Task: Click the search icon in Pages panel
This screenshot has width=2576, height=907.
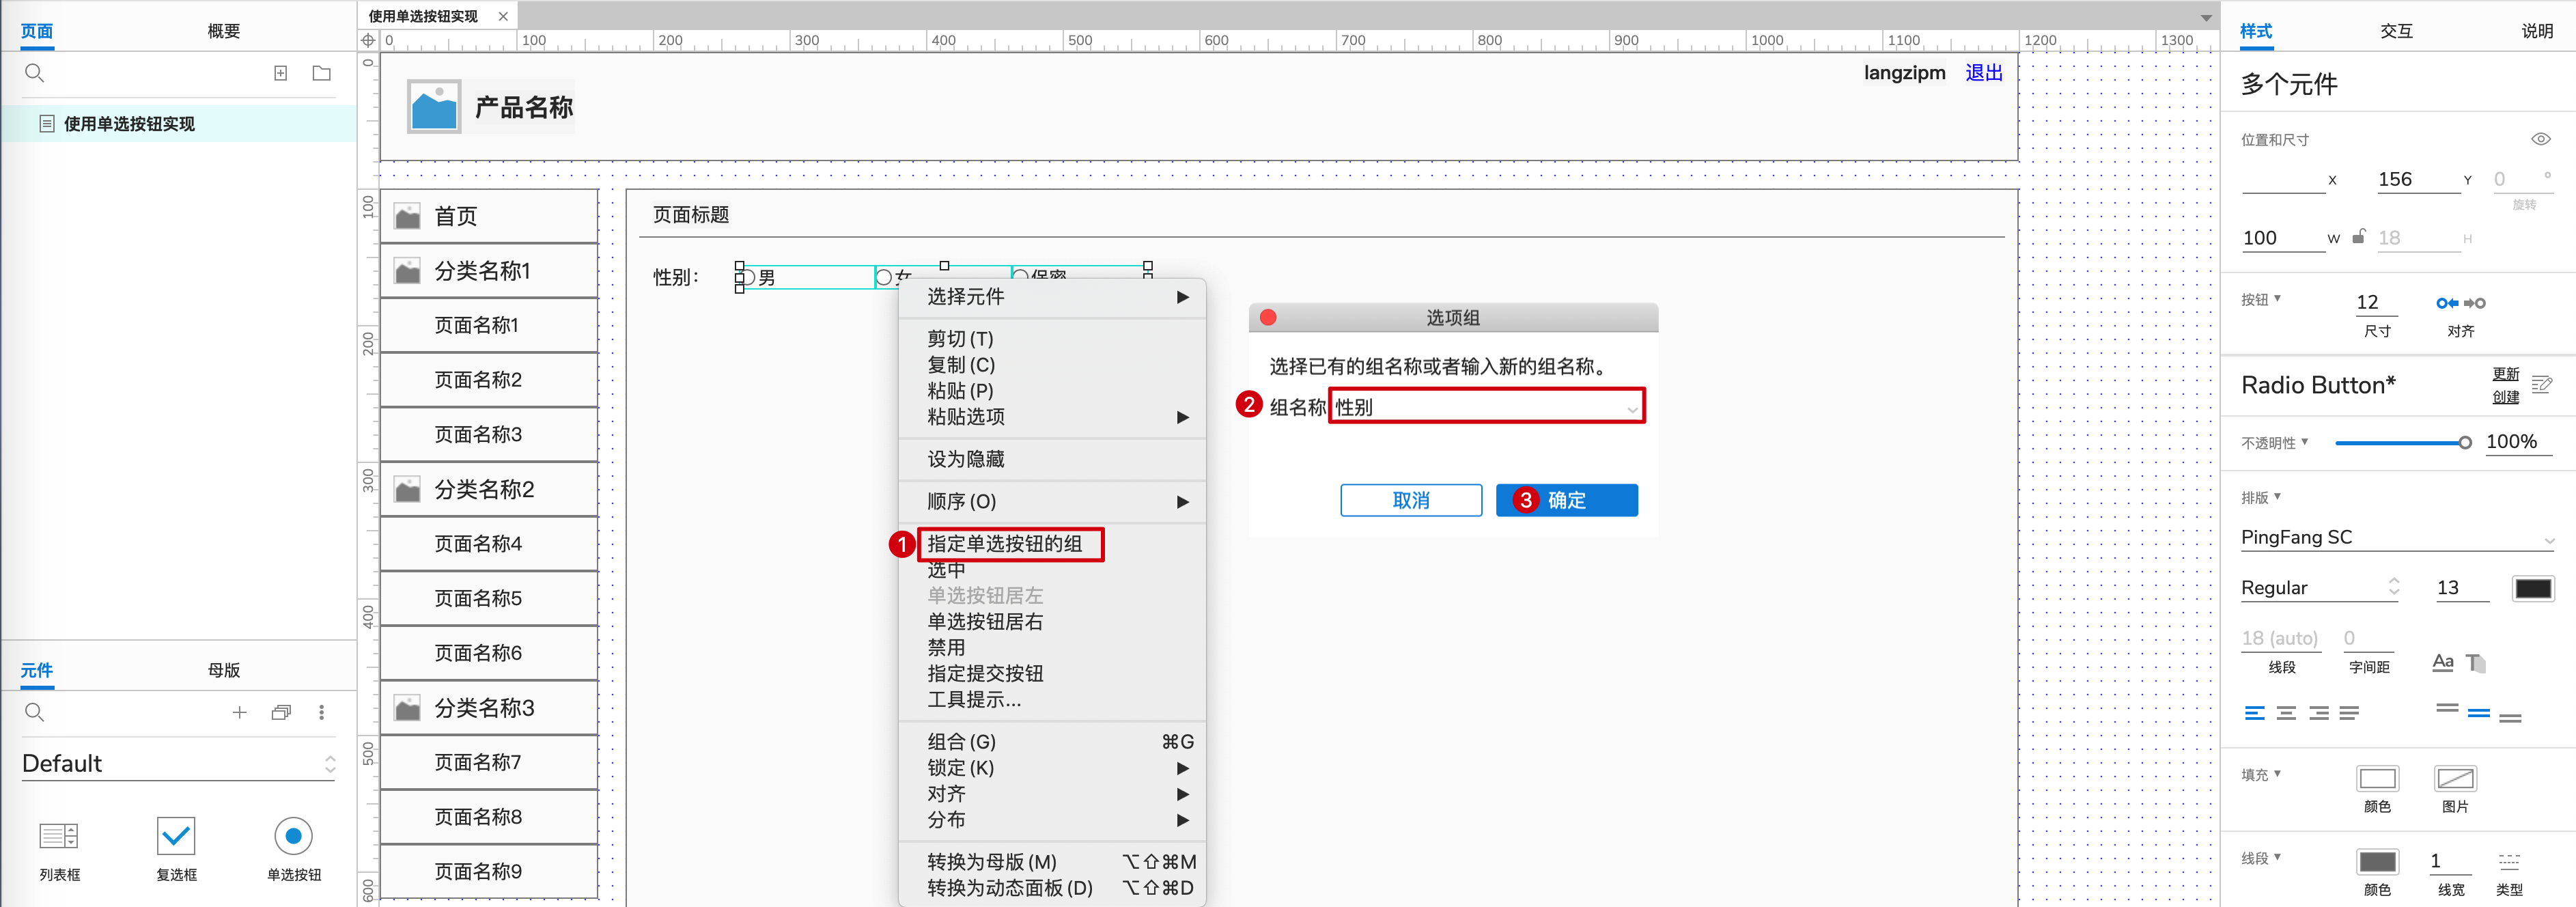Action: point(34,73)
